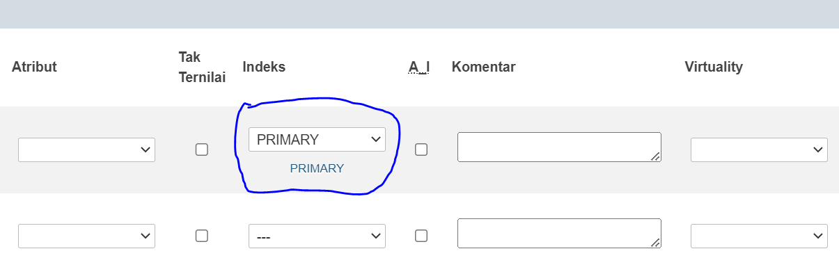Click the second row Komentar text area
The height and width of the screenshot is (274, 839).
click(x=559, y=233)
